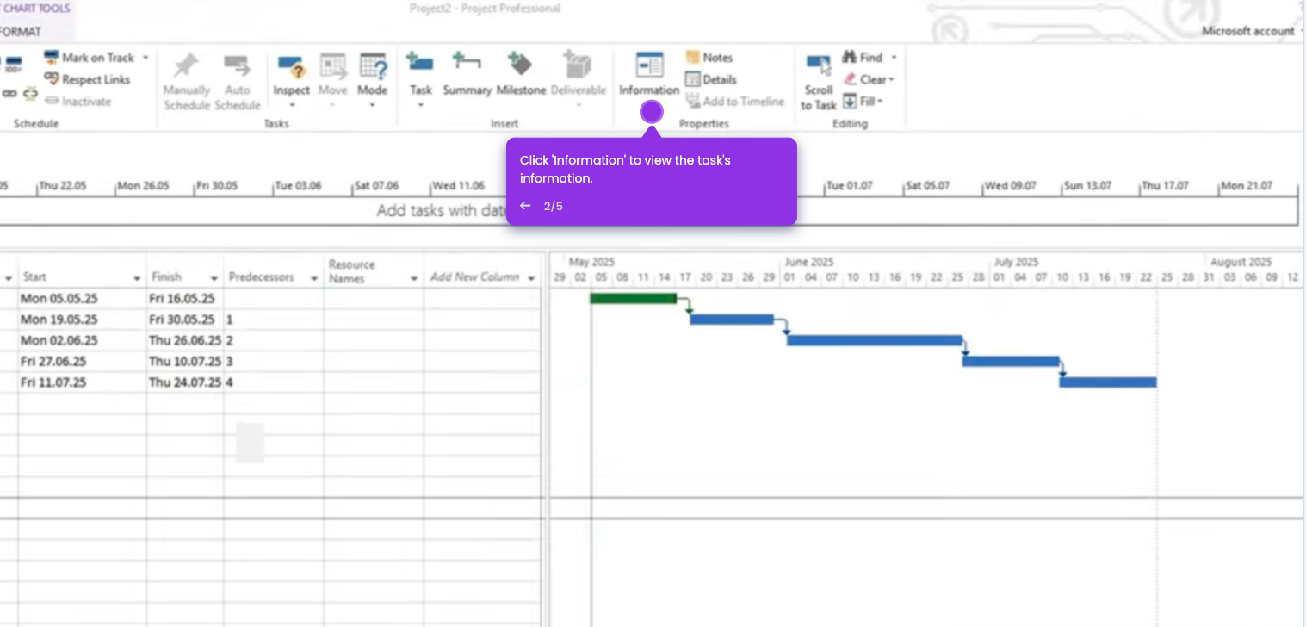The width and height of the screenshot is (1306, 627).
Task: Click the Unlink tasks broken-chain icon
Action: click(x=30, y=93)
